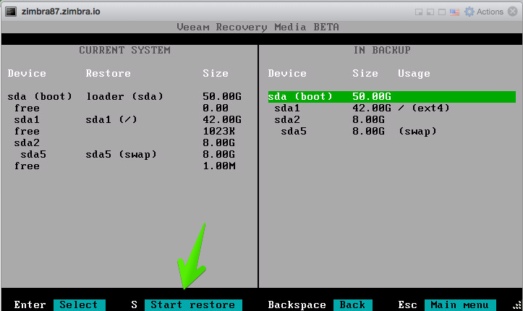
Task: Click the second window layout icon
Action: 430,12
